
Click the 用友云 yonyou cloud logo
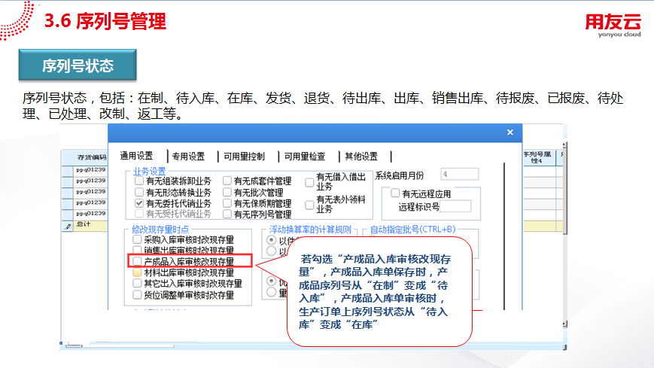[613, 26]
